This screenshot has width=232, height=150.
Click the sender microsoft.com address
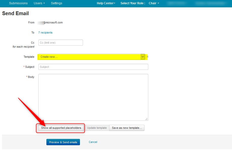coord(50,23)
